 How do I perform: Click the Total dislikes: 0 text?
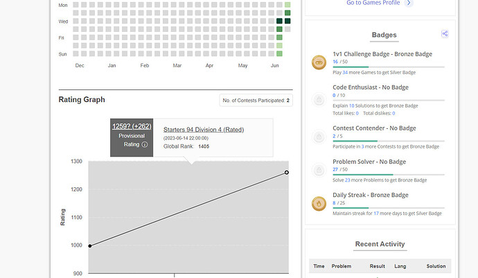point(379,113)
